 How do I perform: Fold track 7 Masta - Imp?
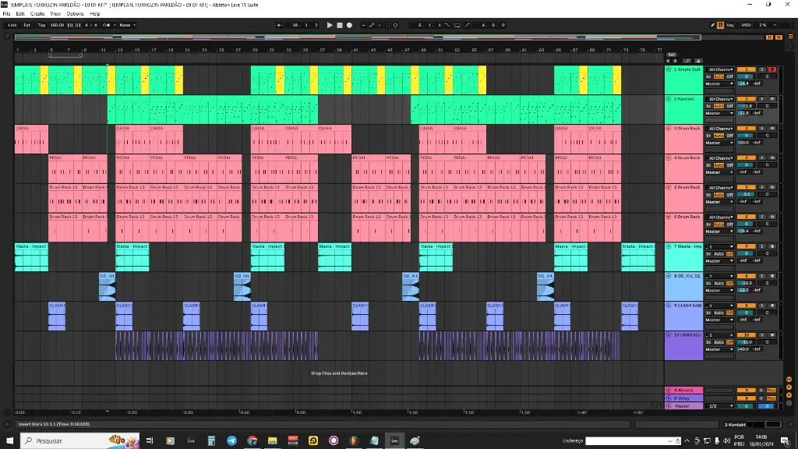(x=668, y=246)
